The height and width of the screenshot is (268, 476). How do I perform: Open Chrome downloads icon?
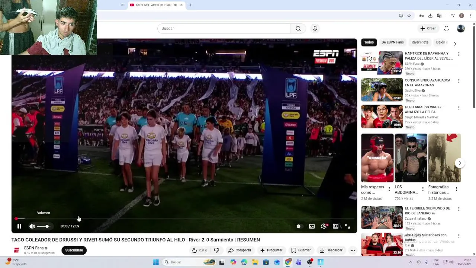coord(430,16)
